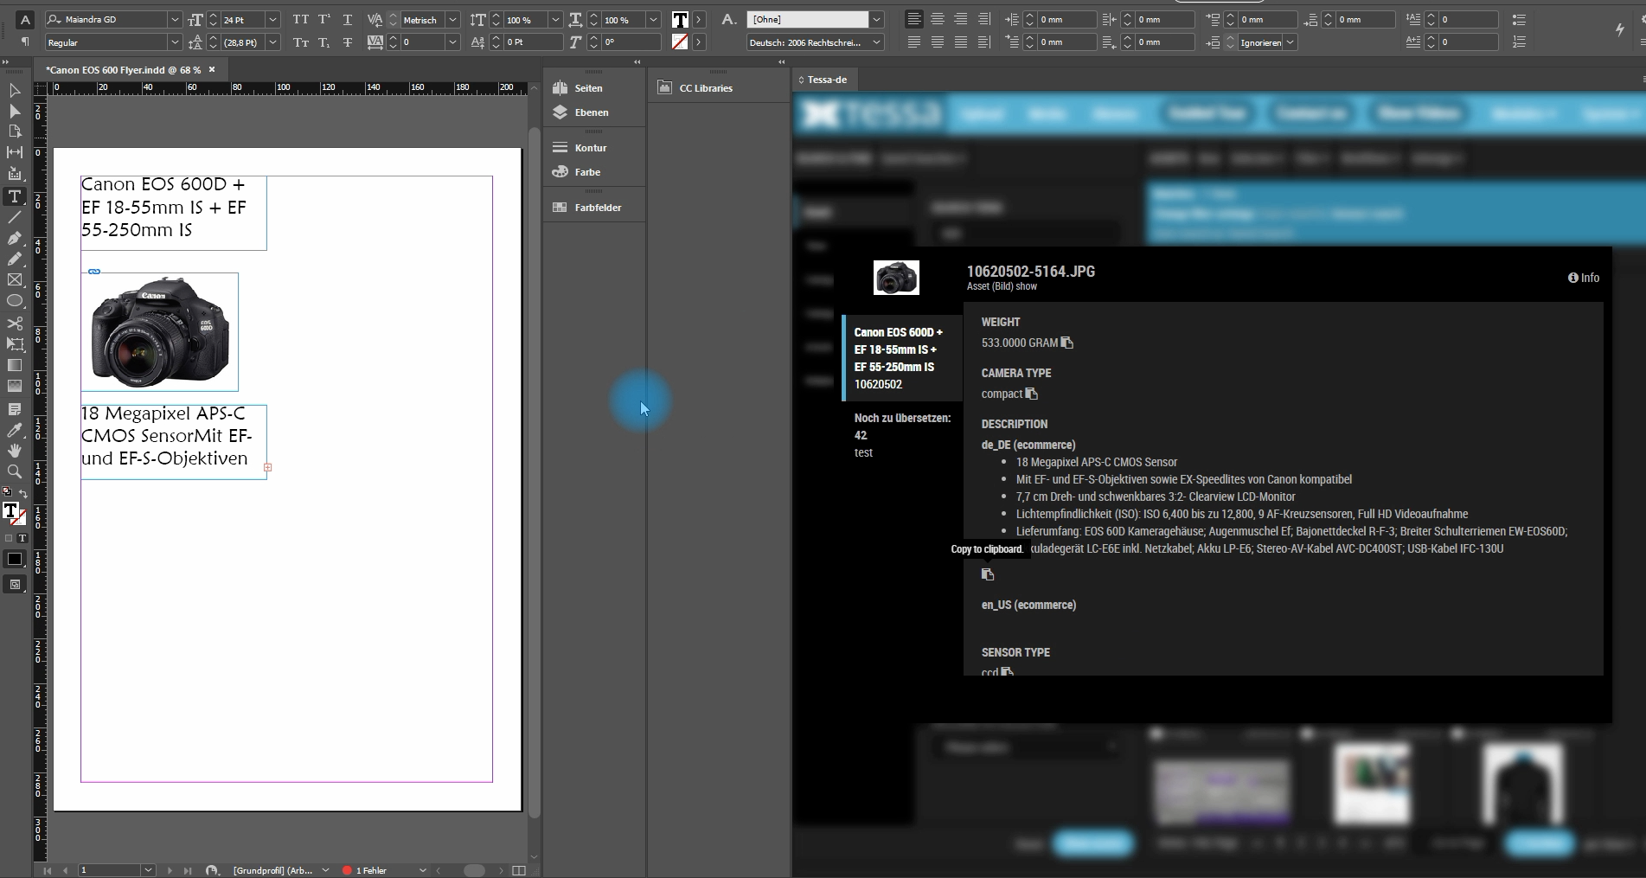Toggle Strikethrough text formatting
This screenshot has width=1646, height=878.
click(348, 42)
